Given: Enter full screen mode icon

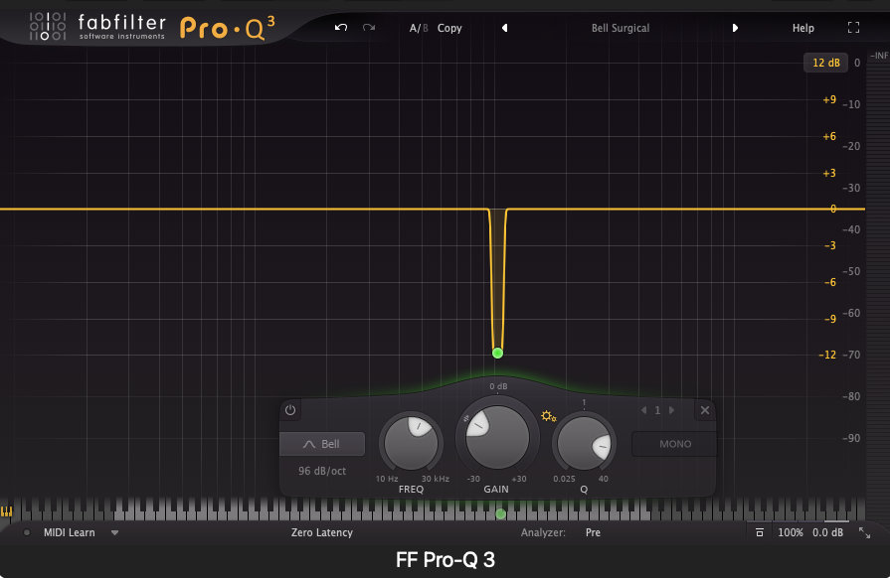Looking at the screenshot, I should click(853, 27).
